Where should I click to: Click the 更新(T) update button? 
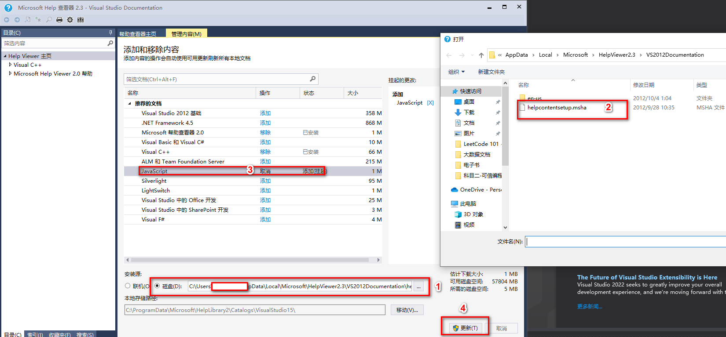pos(466,328)
